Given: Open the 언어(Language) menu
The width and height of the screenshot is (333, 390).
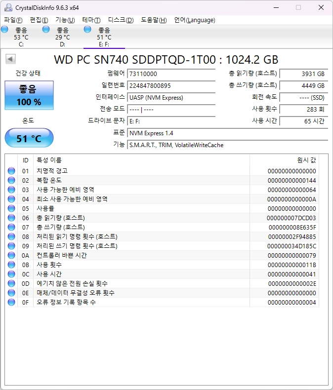Looking at the screenshot, I should pos(195,20).
